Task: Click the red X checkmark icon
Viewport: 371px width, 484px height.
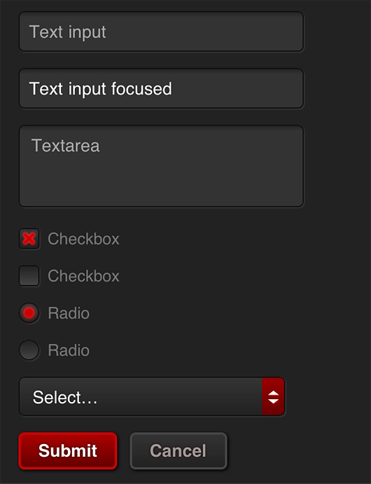Action: (x=29, y=239)
